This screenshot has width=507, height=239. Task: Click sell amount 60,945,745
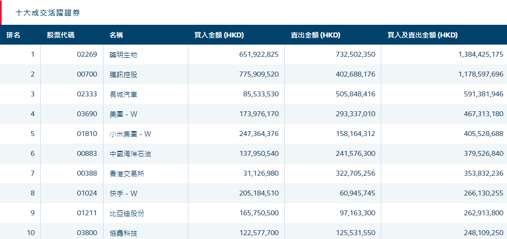(358, 193)
